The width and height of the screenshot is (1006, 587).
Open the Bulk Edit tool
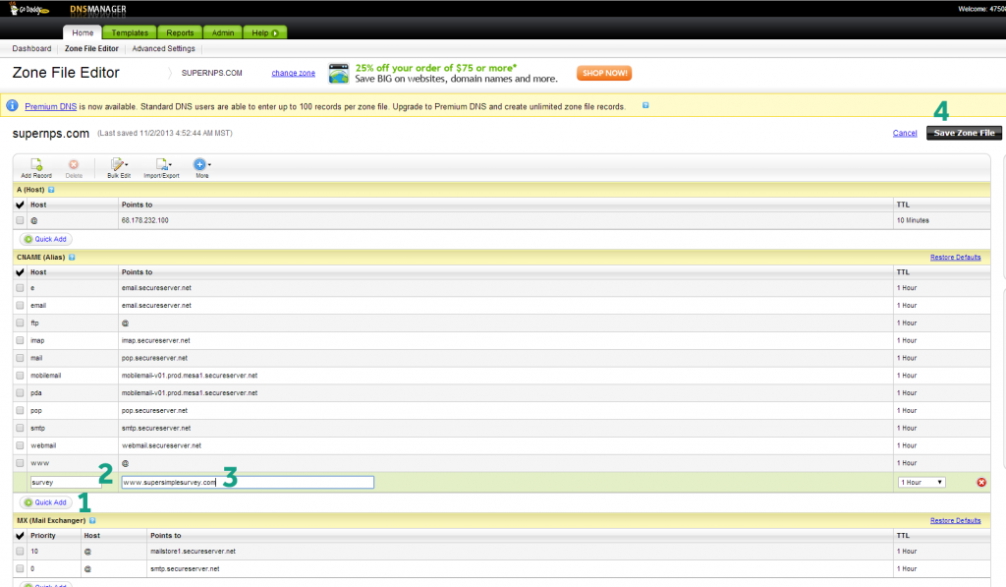pyautogui.click(x=119, y=167)
